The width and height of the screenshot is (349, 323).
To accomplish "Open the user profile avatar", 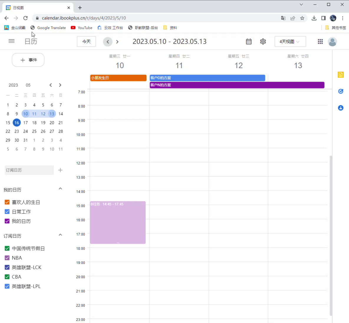I will coord(332,42).
